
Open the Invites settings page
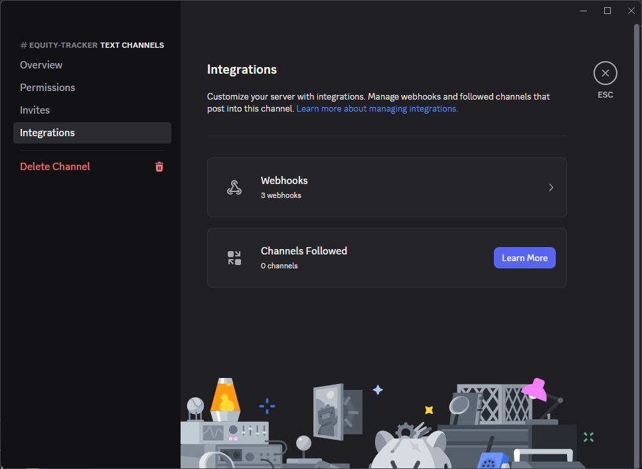35,110
